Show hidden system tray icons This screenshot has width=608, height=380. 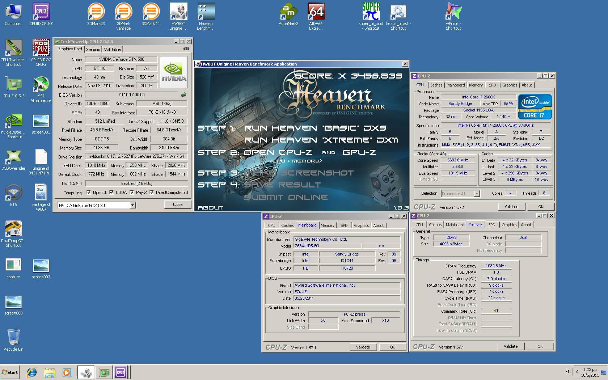point(577,372)
